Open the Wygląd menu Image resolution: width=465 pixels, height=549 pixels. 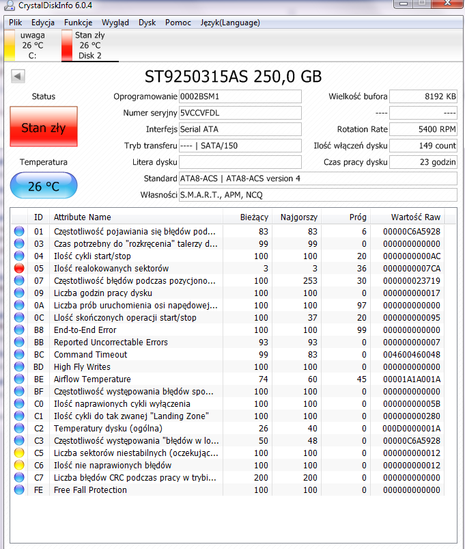pos(115,23)
